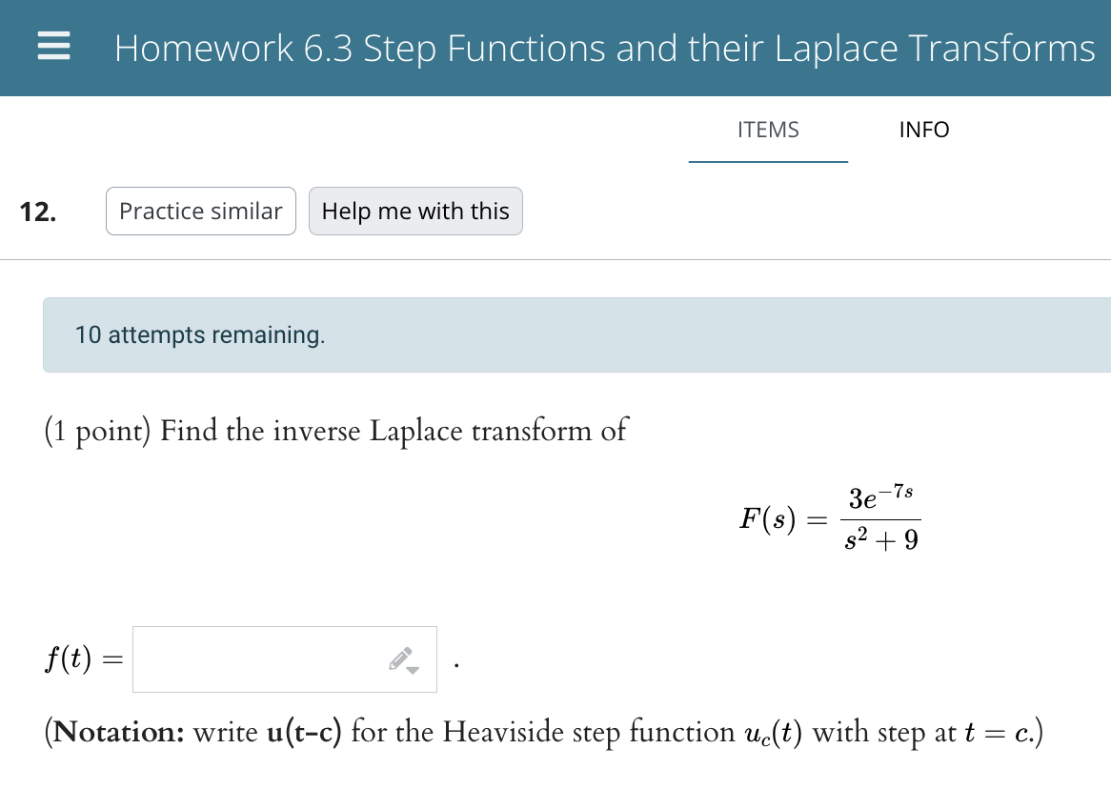This screenshot has height=789, width=1111.
Task: Click the Practice similar button
Action: tap(200, 211)
